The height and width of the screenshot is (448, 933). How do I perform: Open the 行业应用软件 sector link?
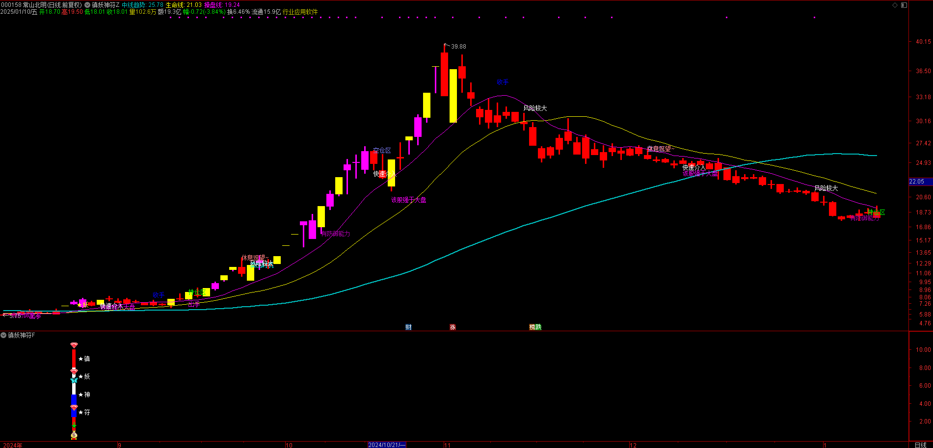point(300,12)
